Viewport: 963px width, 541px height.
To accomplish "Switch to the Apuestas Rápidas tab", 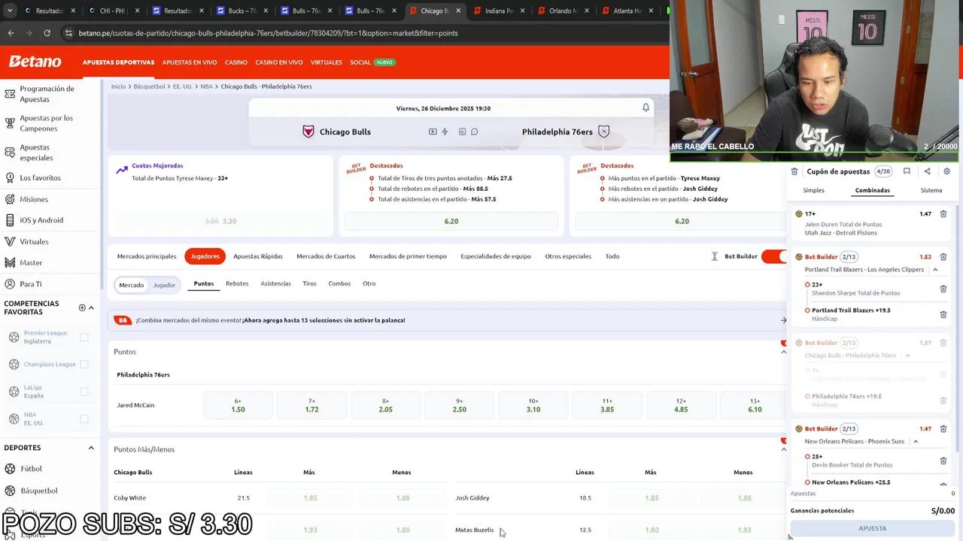I will [x=258, y=256].
